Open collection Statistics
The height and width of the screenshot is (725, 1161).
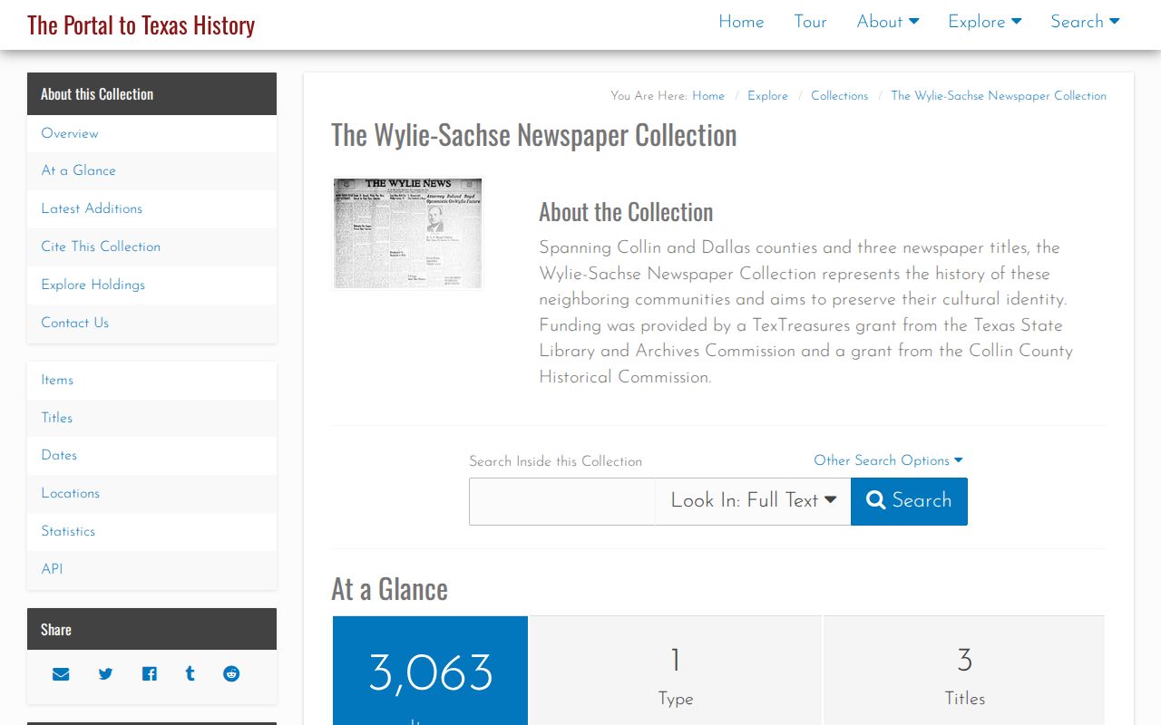(x=152, y=532)
